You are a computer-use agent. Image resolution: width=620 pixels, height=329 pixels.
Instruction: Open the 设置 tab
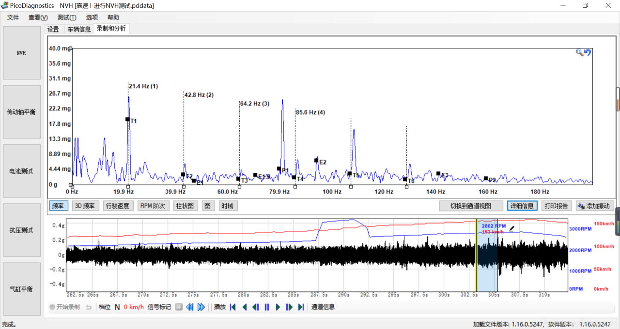(53, 29)
